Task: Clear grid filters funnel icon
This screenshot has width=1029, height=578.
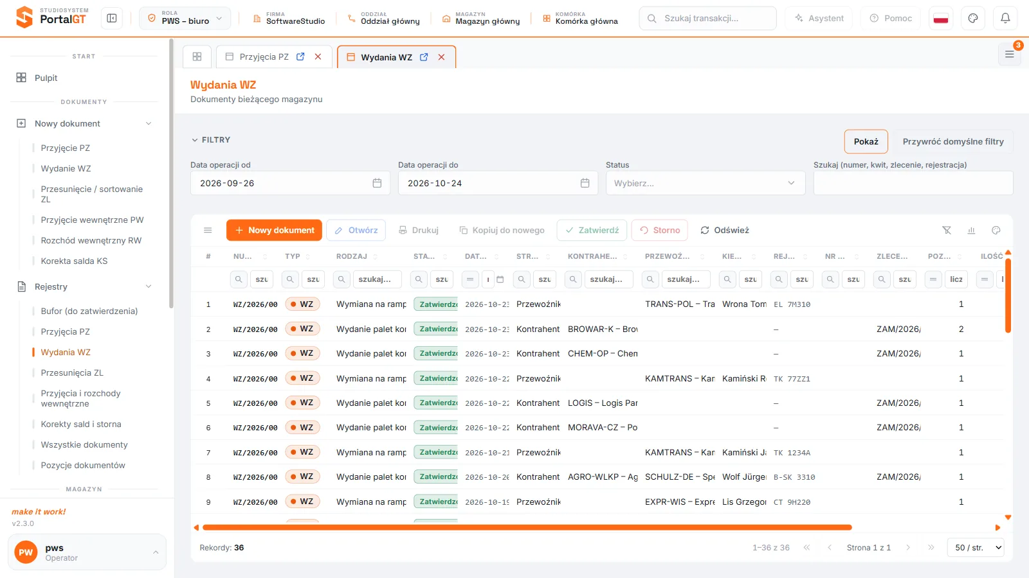Action: [x=947, y=230]
